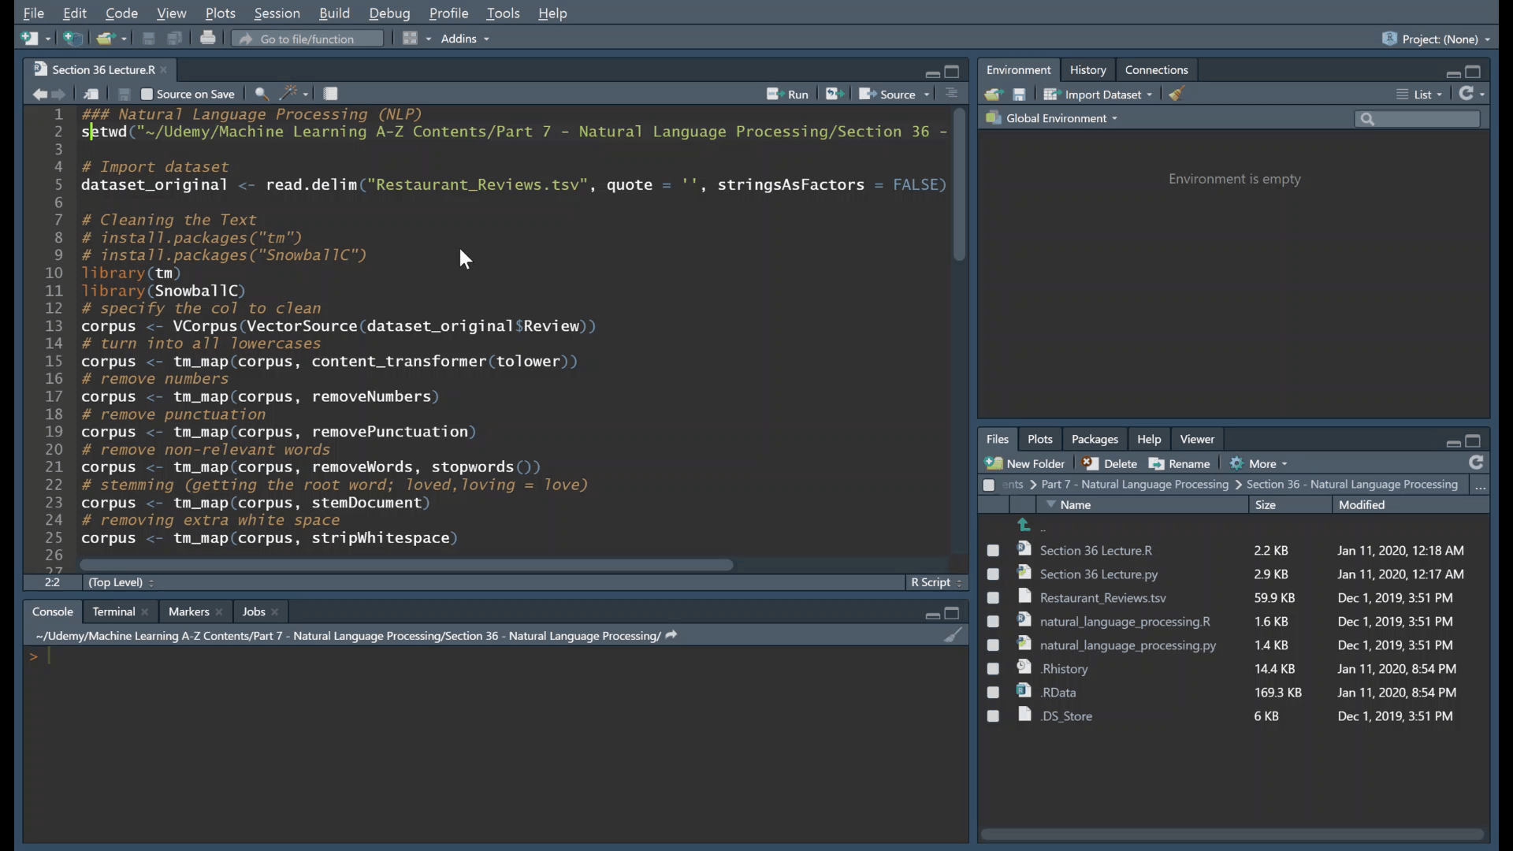
Task: Show editor in new window icon
Action: coord(91,95)
